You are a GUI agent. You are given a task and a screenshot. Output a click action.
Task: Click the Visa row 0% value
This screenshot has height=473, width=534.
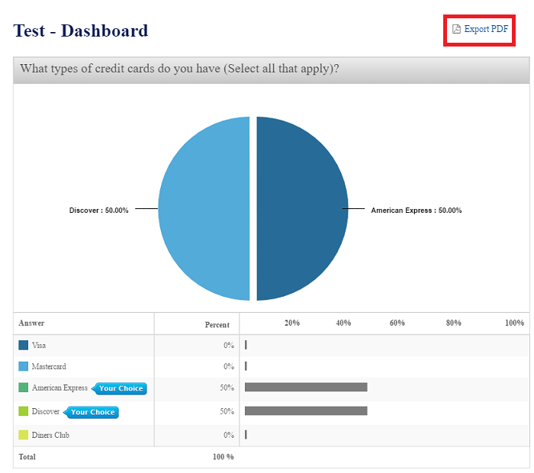[229, 346]
